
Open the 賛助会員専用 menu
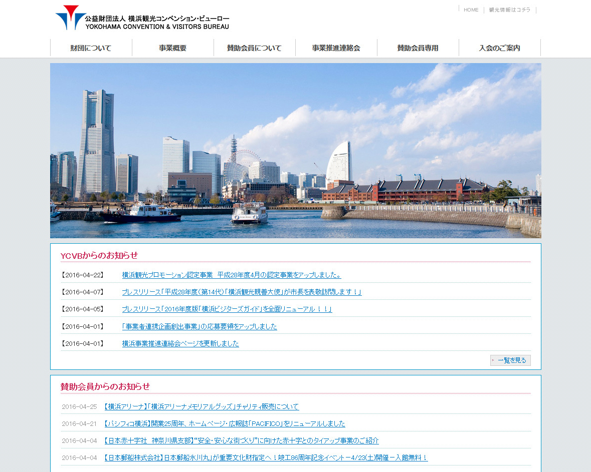(418, 48)
